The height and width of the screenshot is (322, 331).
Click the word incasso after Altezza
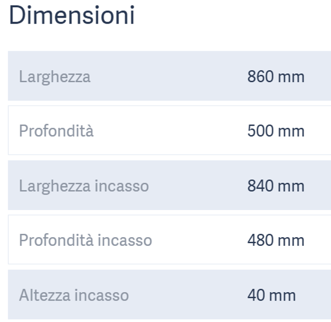coord(102,295)
